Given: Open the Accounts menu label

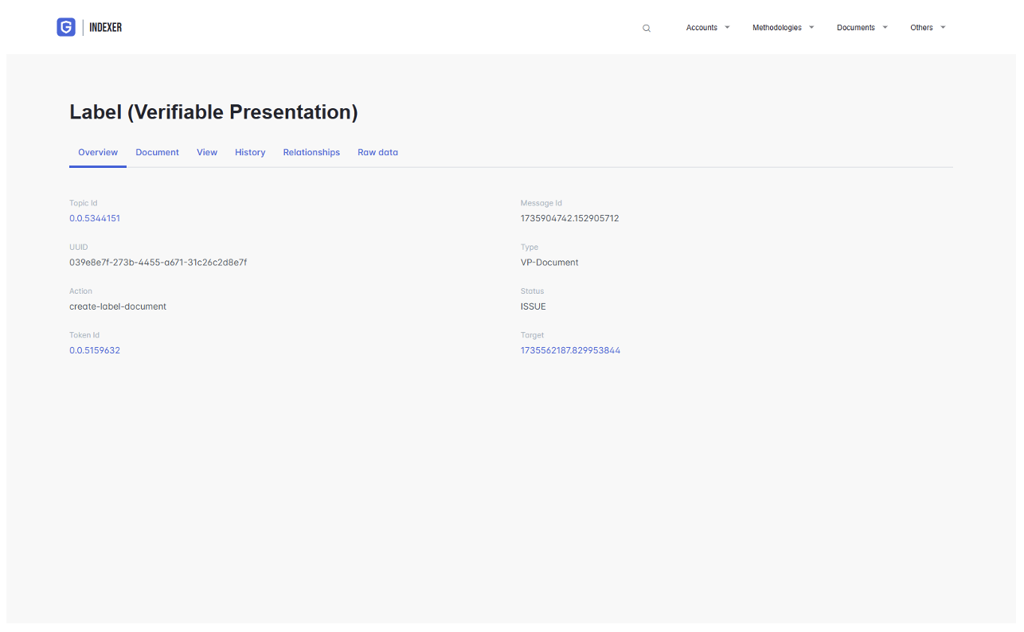Looking at the screenshot, I should tap(702, 28).
